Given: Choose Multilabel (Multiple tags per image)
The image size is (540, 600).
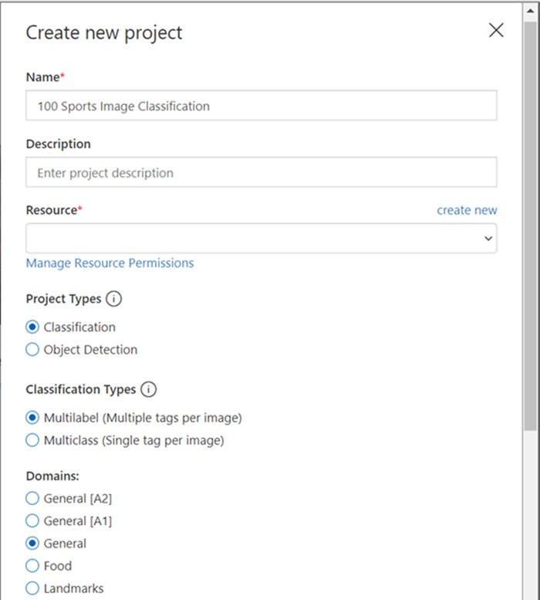Looking at the screenshot, I should tap(32, 418).
